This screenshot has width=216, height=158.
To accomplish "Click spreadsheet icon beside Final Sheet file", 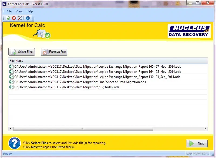I will pos(11,82).
